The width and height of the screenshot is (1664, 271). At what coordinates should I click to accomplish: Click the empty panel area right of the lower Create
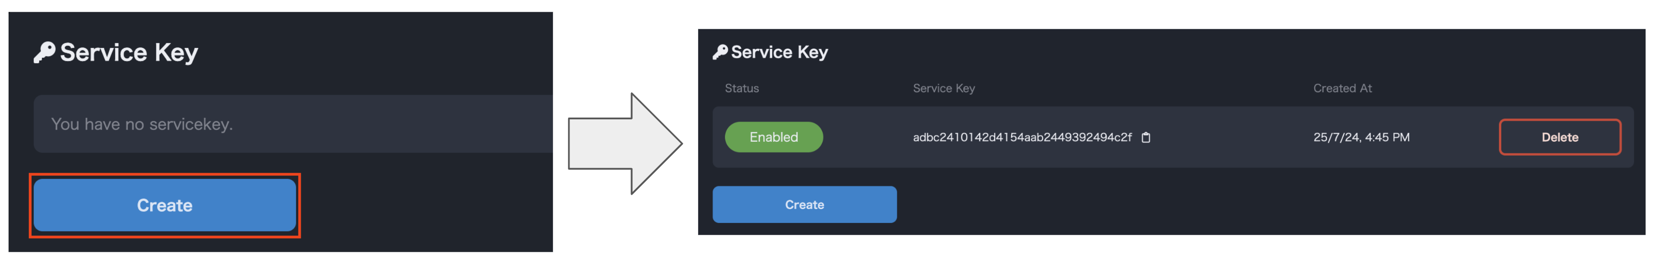(1228, 205)
